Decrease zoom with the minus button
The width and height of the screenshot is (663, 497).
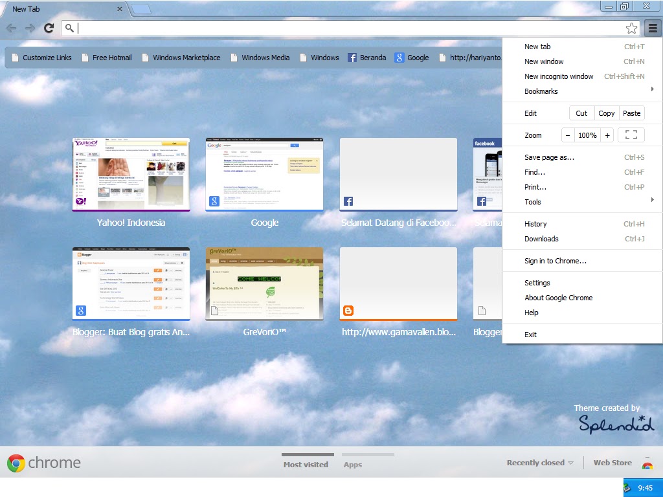[x=568, y=135]
